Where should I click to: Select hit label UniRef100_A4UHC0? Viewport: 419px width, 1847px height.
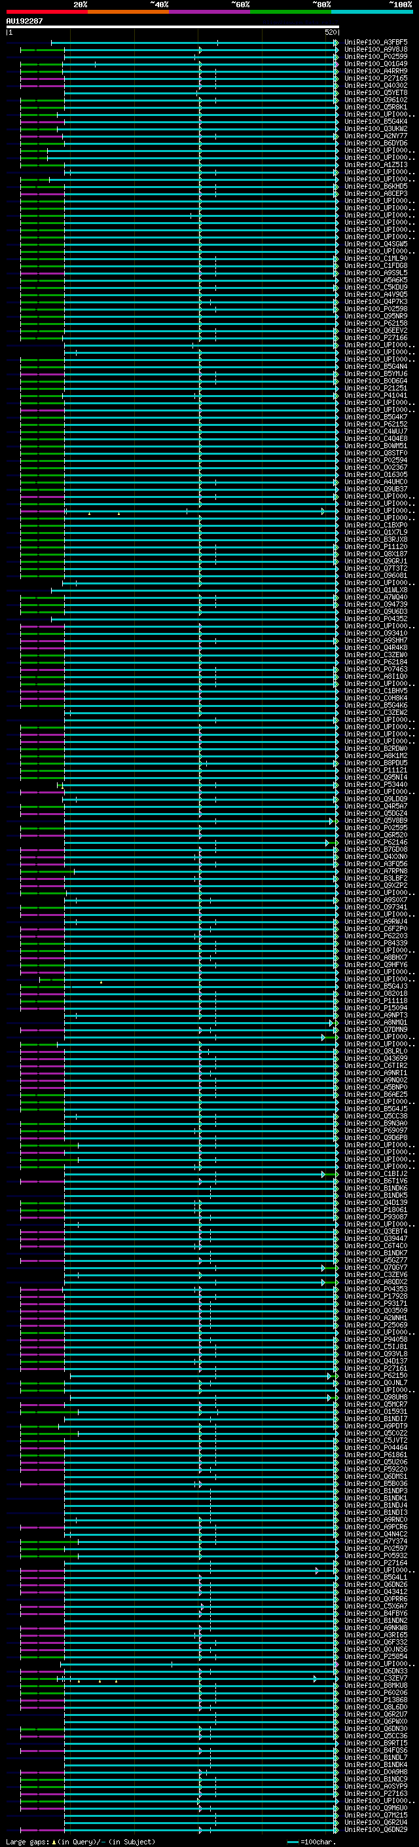click(x=376, y=482)
